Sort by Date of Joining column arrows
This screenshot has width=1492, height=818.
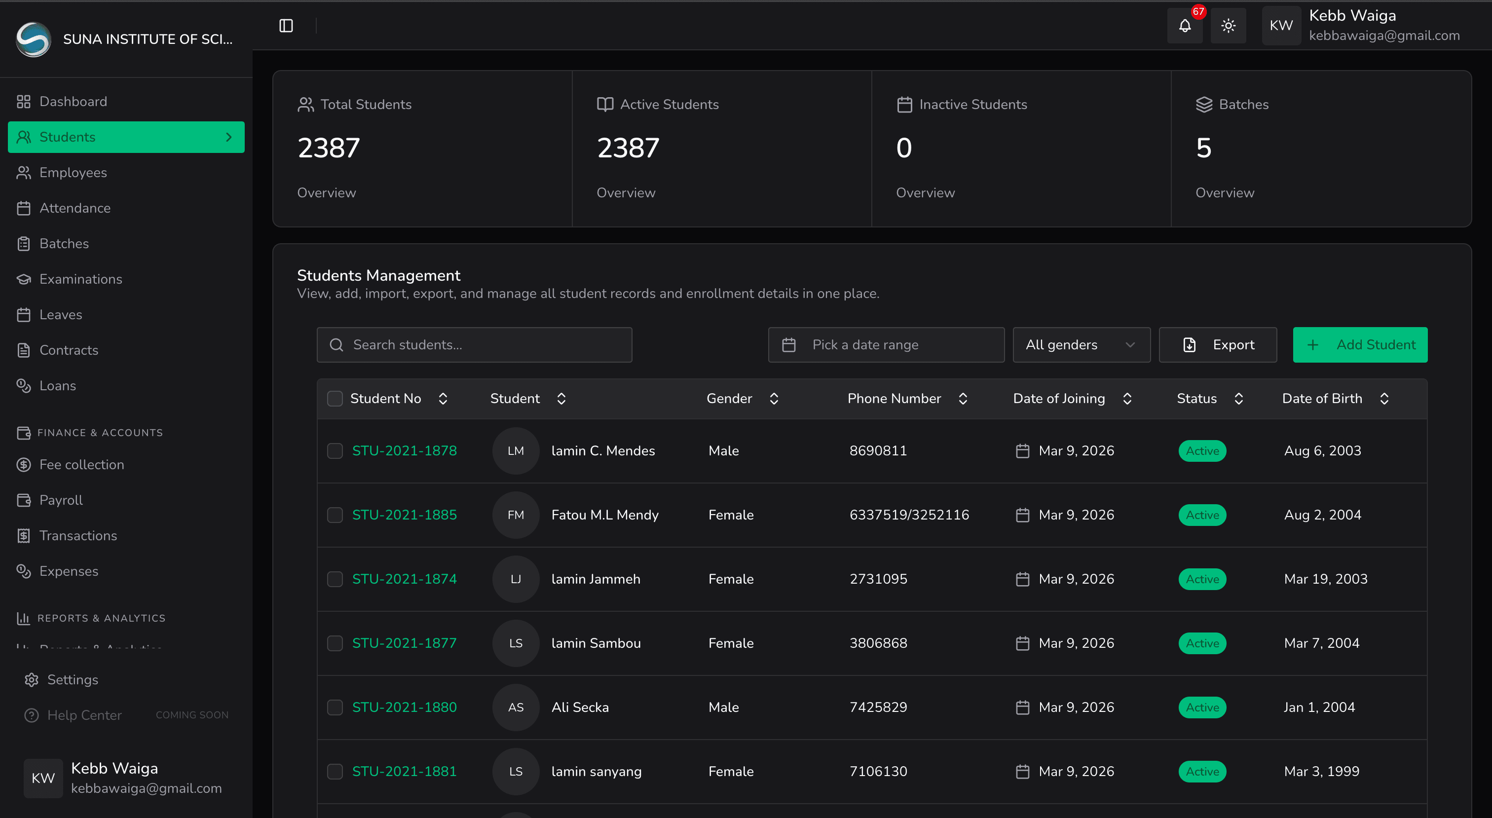[x=1127, y=399]
